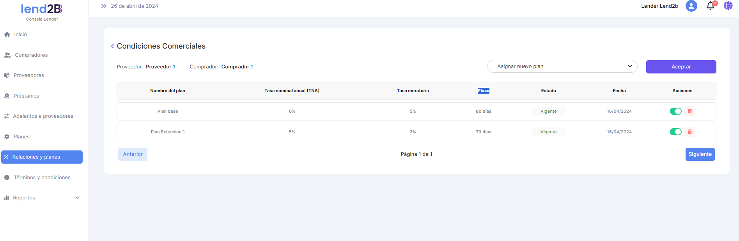Click the globe language icon
Viewport: 739px width, 241px height.
[728, 6]
